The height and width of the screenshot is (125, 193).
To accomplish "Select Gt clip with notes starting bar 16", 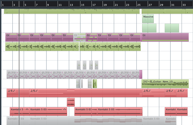I will (x=91, y=37).
